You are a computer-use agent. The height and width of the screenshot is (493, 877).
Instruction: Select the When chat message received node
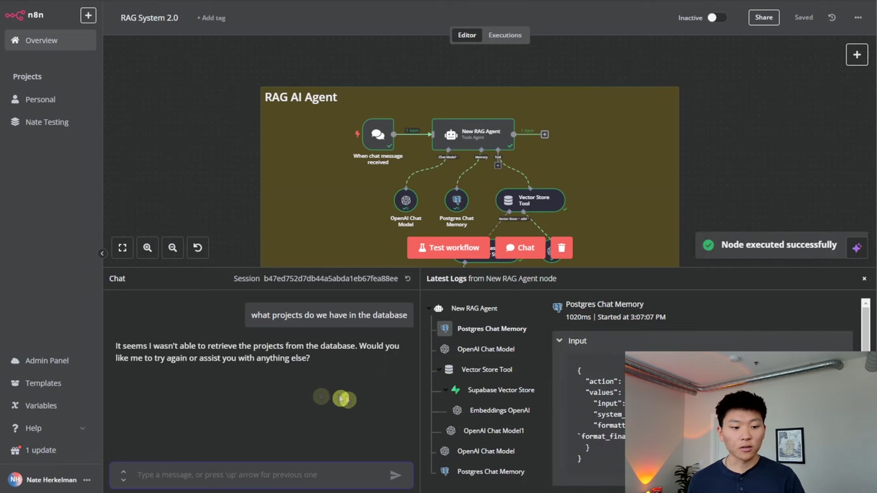(x=378, y=134)
